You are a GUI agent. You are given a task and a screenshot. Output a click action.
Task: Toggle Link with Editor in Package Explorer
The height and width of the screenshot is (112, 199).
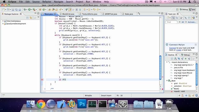(31, 18)
